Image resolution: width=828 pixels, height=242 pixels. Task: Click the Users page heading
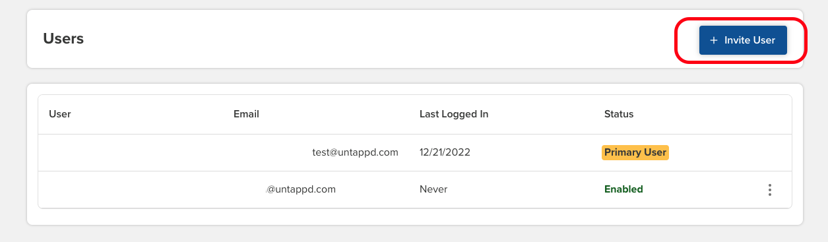click(x=63, y=38)
